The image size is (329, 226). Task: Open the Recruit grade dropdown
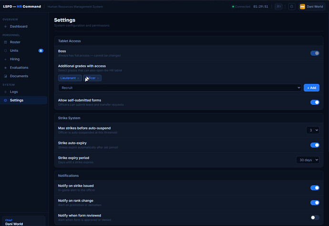[x=180, y=88]
